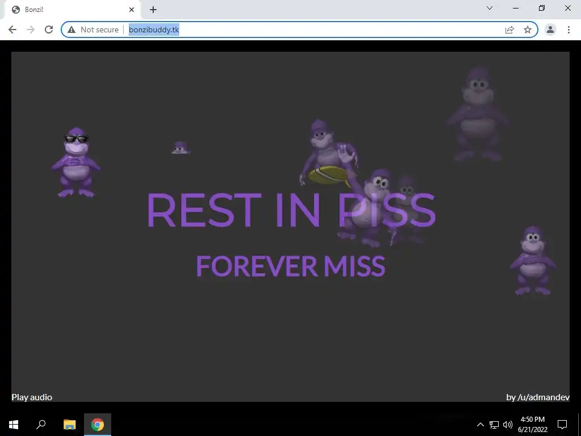Image resolution: width=581 pixels, height=436 pixels.
Task: Open the volume control in tray
Action: [508, 425]
